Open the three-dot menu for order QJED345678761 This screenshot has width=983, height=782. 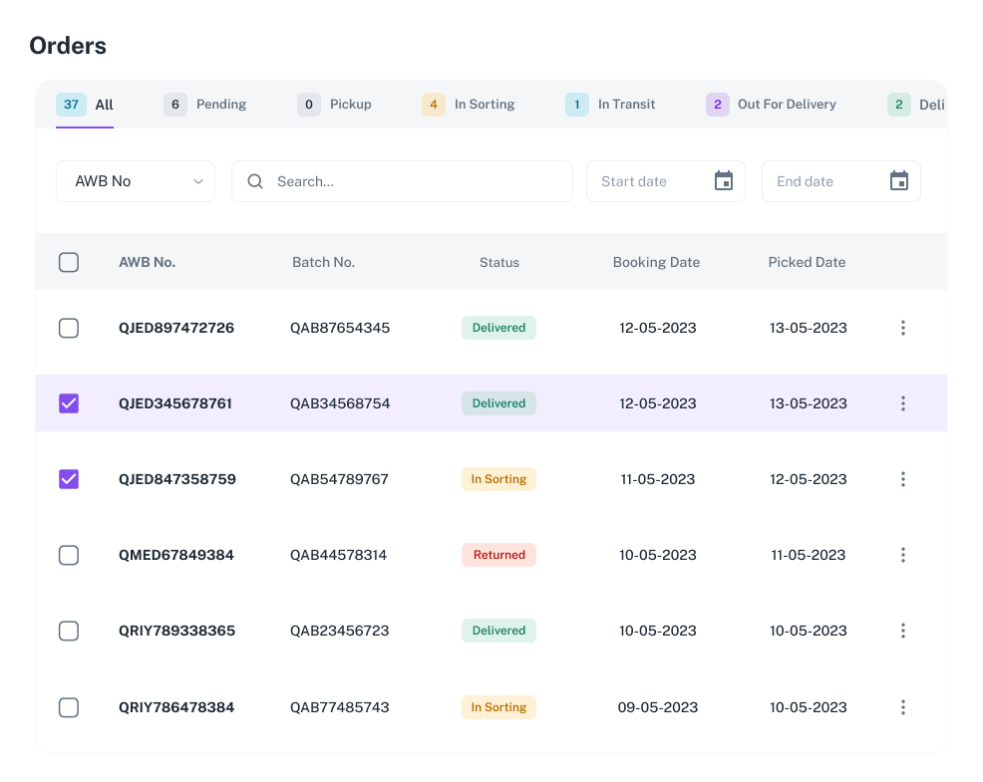[x=902, y=403]
